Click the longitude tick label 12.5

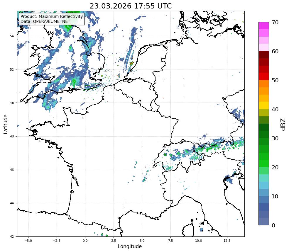coord(227,241)
